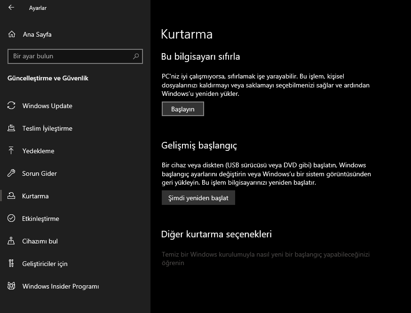The height and width of the screenshot is (313, 411).
Task: Click the Bu bilgisayarı sıfırla heading
Action: (x=200, y=56)
